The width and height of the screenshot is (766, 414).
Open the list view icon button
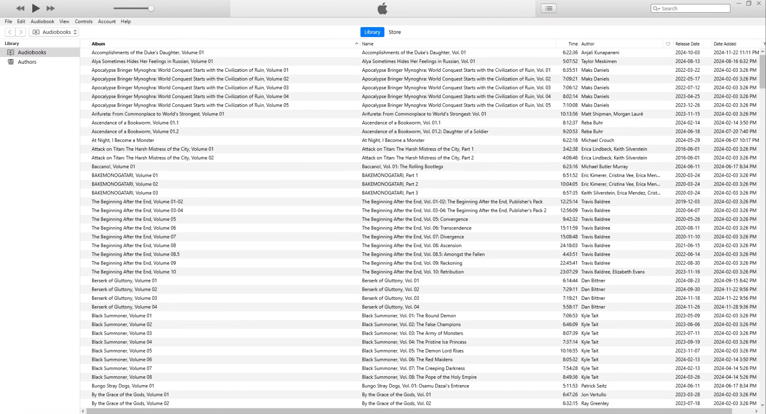[548, 8]
